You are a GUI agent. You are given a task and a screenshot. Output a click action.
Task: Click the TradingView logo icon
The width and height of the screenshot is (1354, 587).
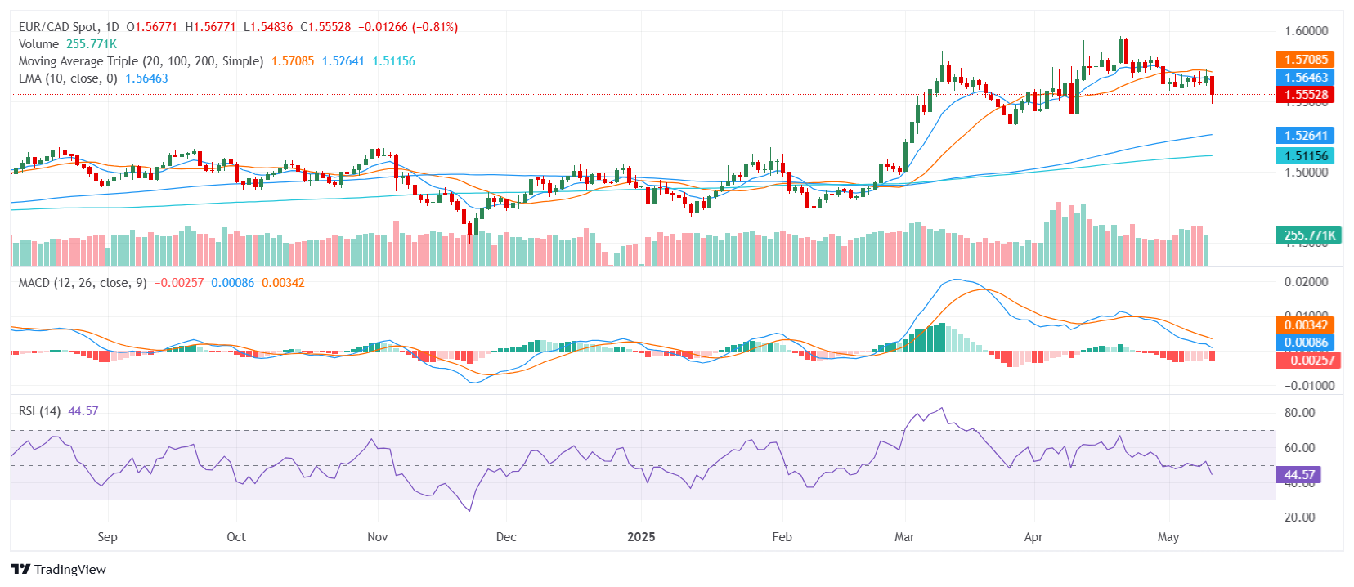pyautogui.click(x=20, y=569)
